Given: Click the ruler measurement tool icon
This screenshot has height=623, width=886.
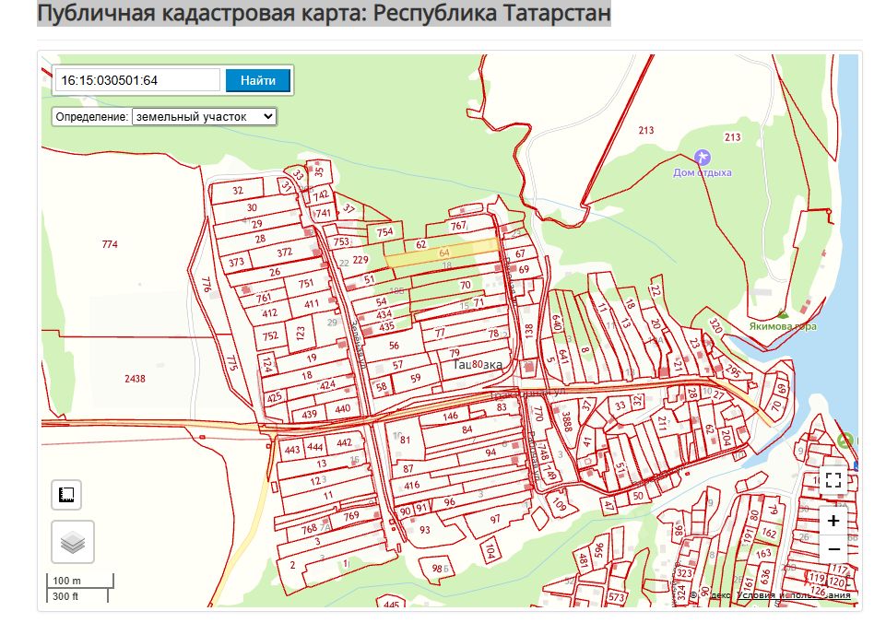Looking at the screenshot, I should click(66, 495).
